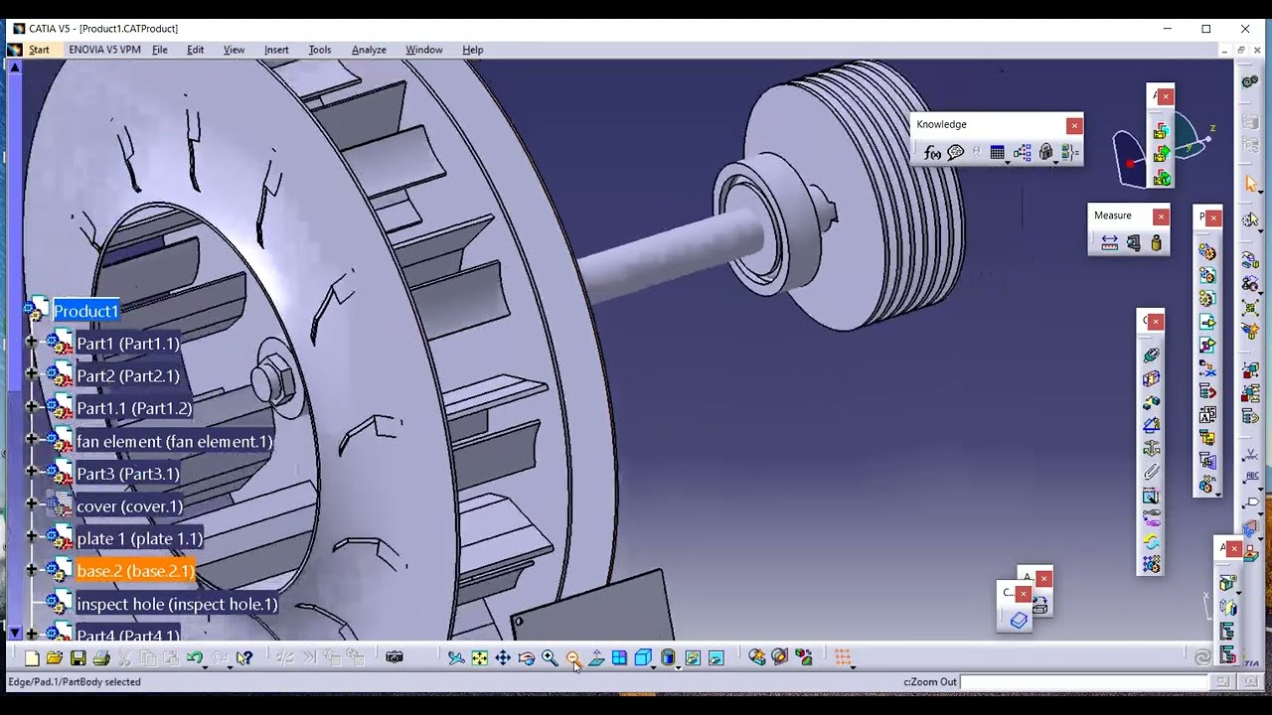
Task: Open the Edit menu
Action: pyautogui.click(x=196, y=50)
